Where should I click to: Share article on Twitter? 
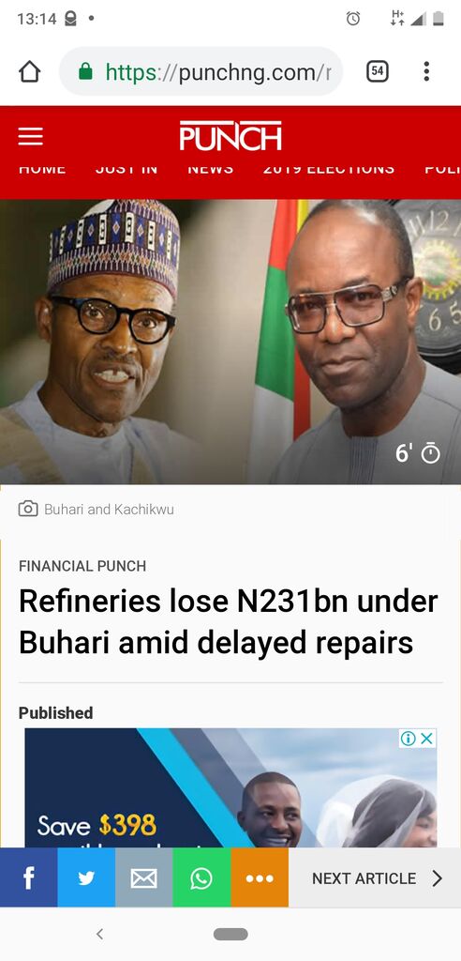[86, 877]
